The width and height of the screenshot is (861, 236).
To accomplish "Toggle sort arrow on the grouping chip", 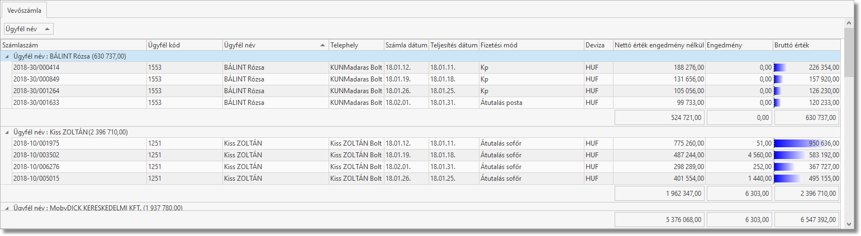I will click(47, 28).
